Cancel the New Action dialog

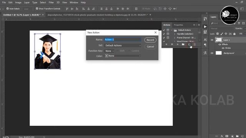[x=150, y=47]
